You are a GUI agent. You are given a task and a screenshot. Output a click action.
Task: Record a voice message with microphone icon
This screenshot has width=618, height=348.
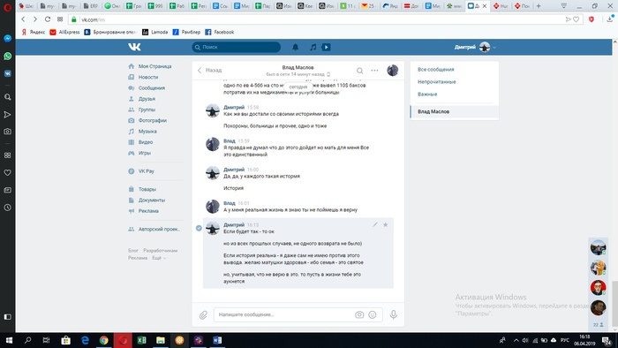point(394,314)
